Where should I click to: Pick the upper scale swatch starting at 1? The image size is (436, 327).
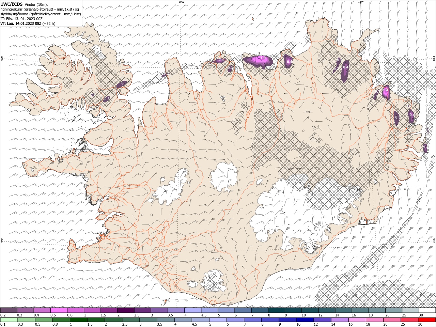[x=92, y=310]
